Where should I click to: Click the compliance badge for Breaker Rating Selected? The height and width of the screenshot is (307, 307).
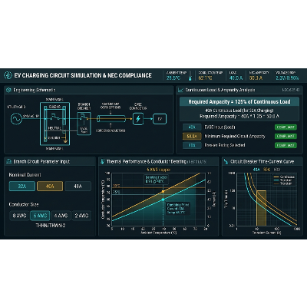(286, 145)
